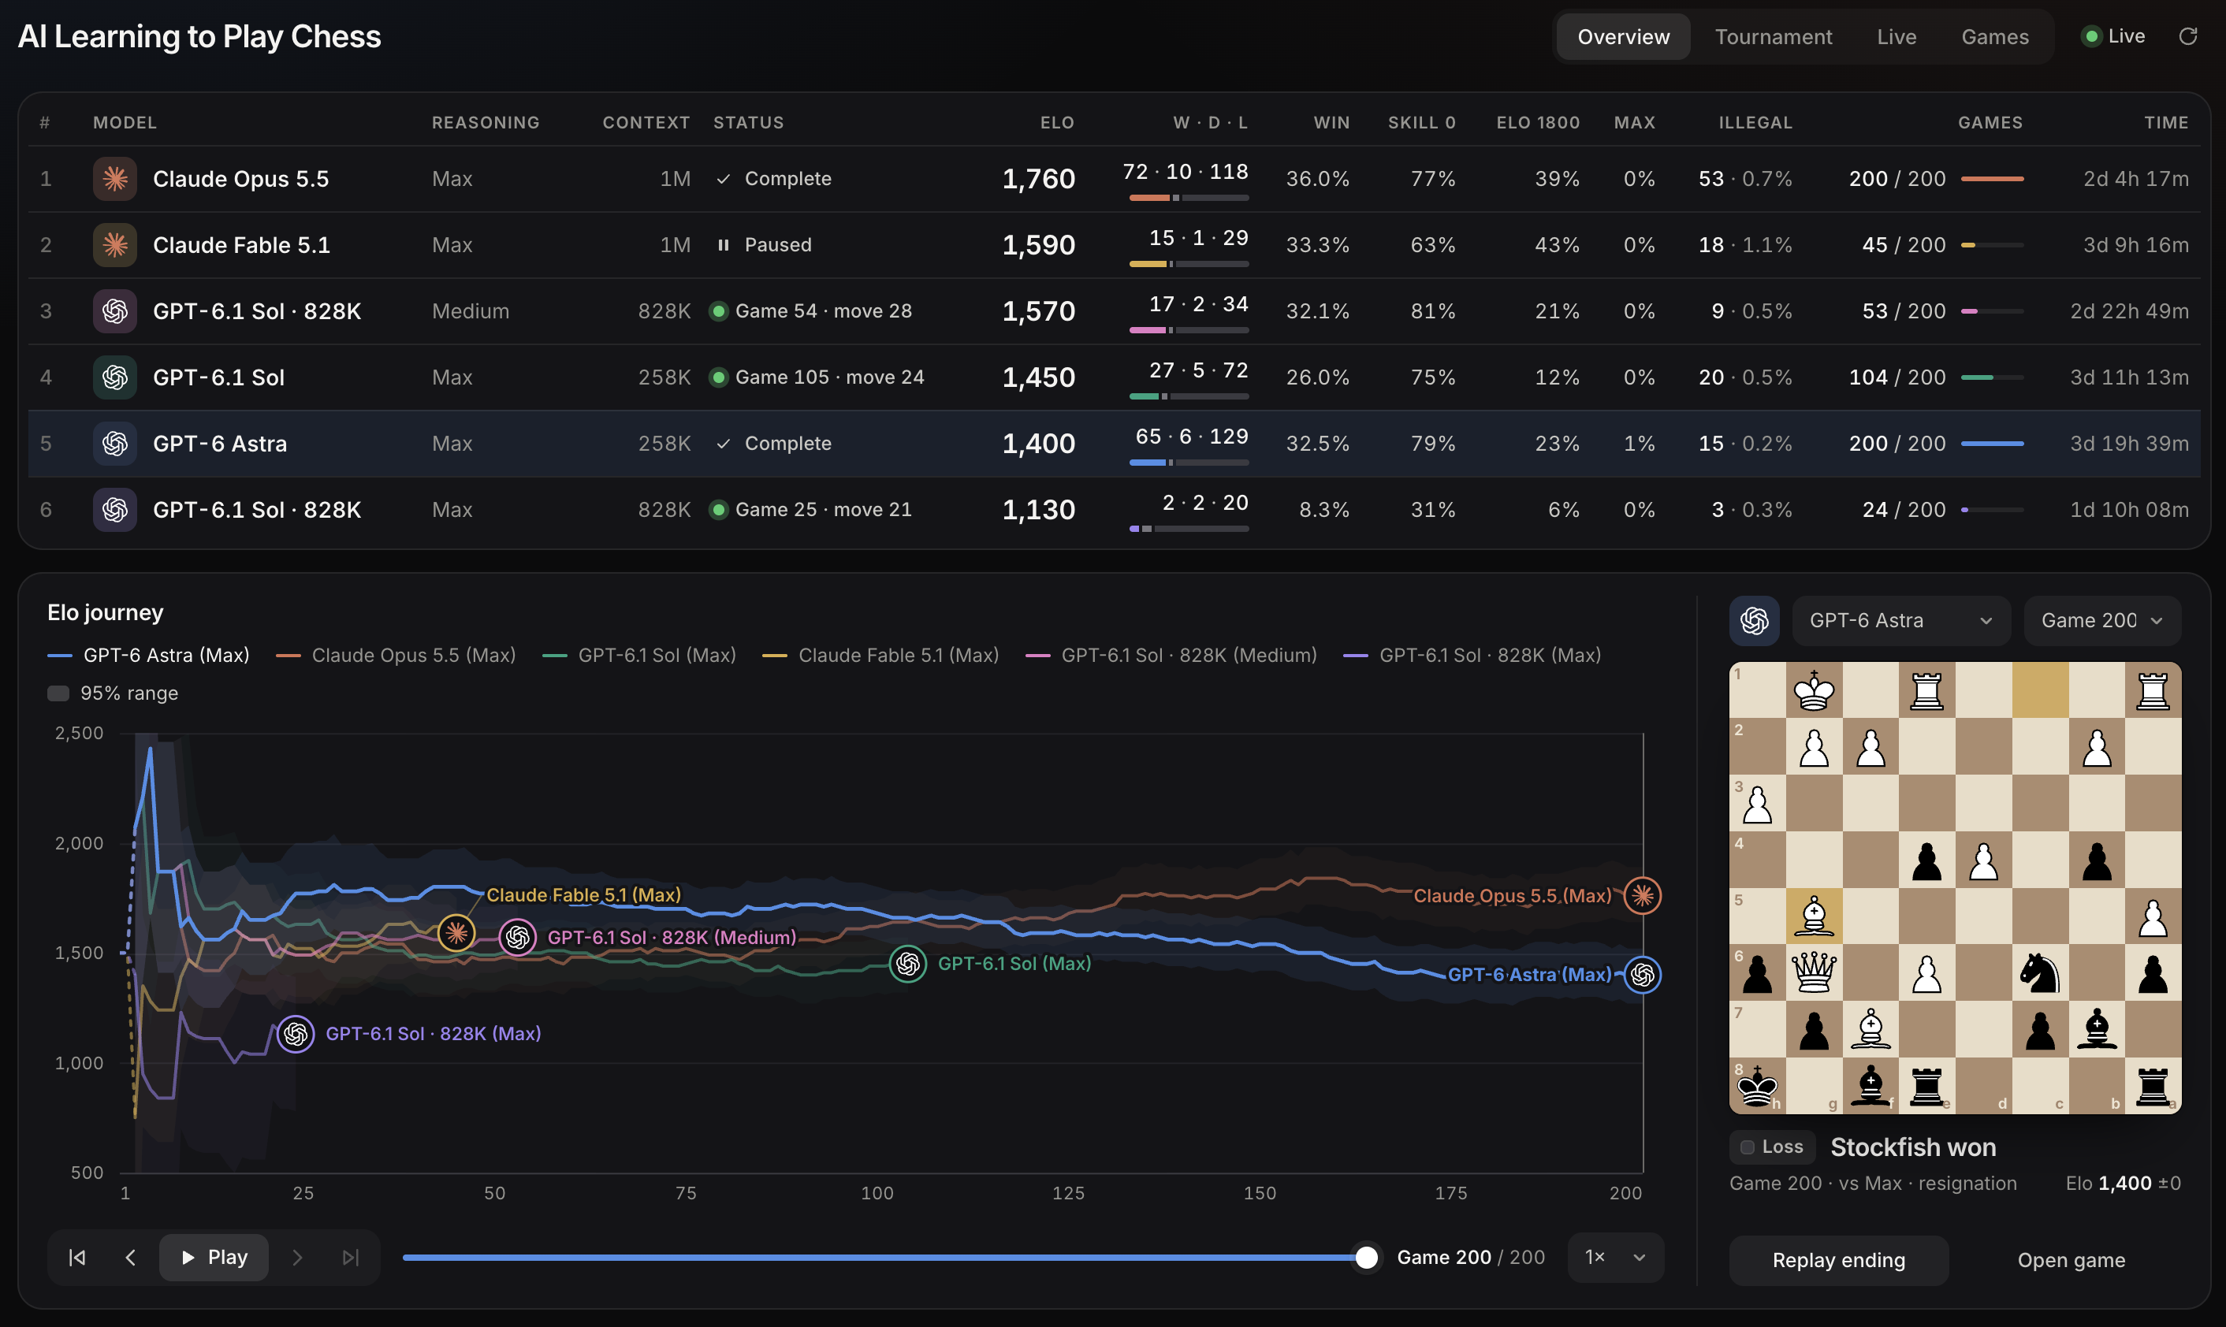Viewport: 2226px width, 1327px height.
Task: Click the game timeline slider handle
Action: [x=1366, y=1257]
